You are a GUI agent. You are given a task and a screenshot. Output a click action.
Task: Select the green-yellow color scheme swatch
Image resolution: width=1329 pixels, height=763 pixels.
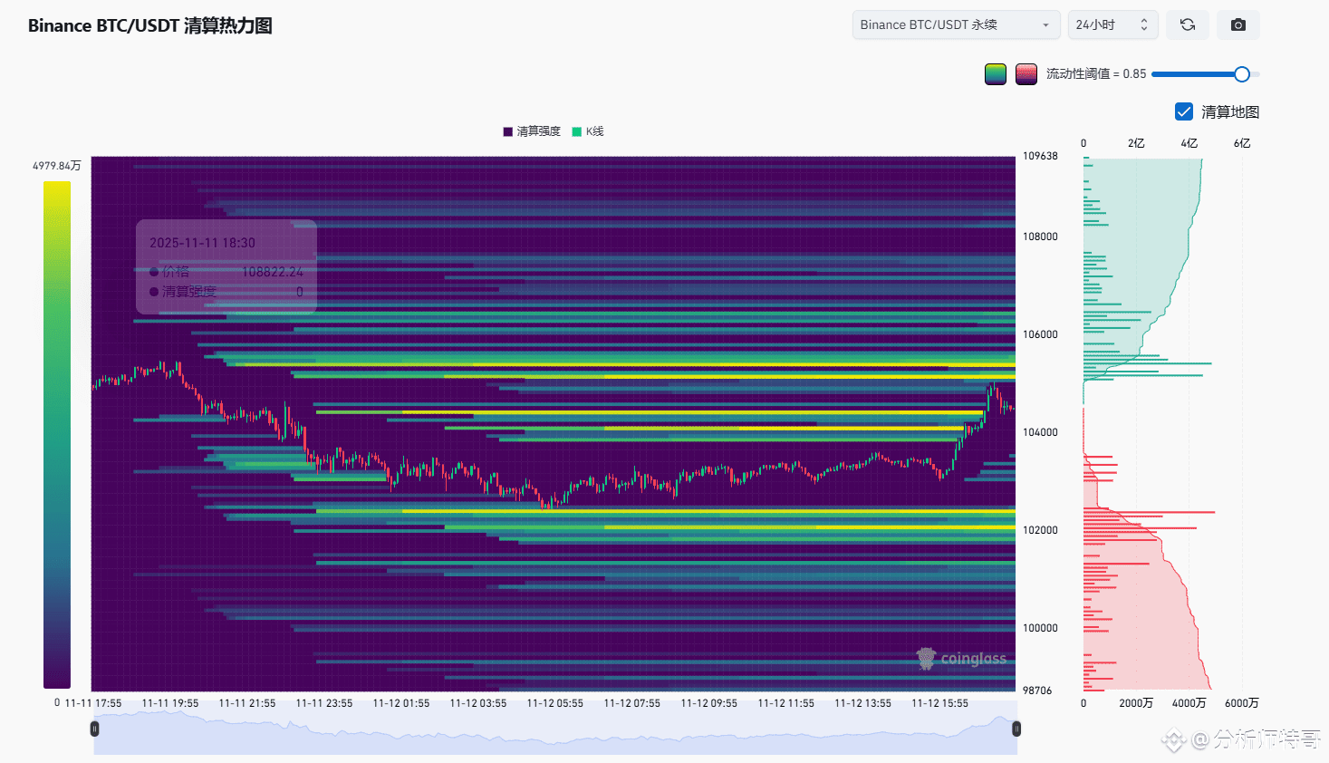point(996,74)
